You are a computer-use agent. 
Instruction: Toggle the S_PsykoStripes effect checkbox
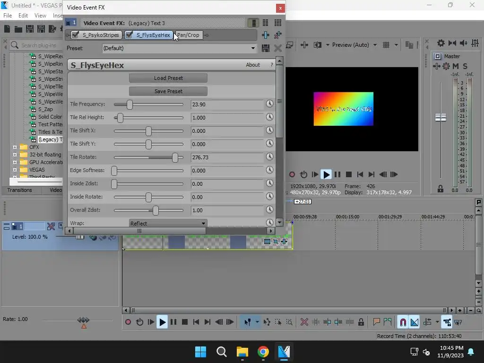point(75,35)
